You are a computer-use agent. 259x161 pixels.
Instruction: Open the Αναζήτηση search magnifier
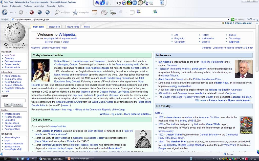pos(57,12)
